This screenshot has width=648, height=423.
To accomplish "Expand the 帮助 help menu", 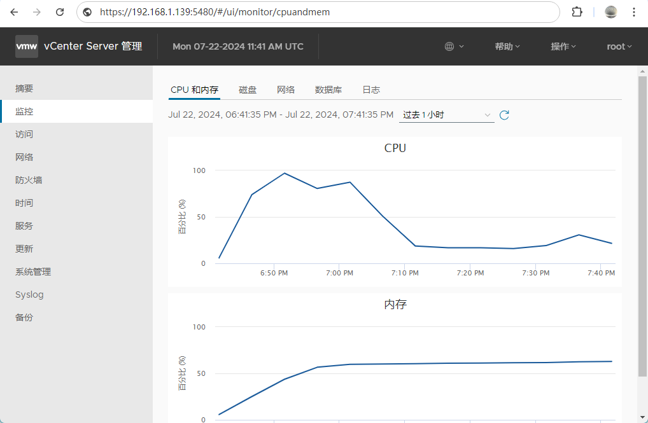I will tap(507, 46).
